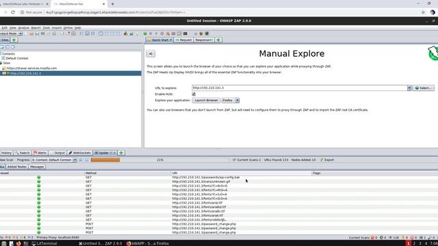This screenshot has height=246, width=438.
Task: Click the add new Sites tree tab plus
Action: point(14,40)
